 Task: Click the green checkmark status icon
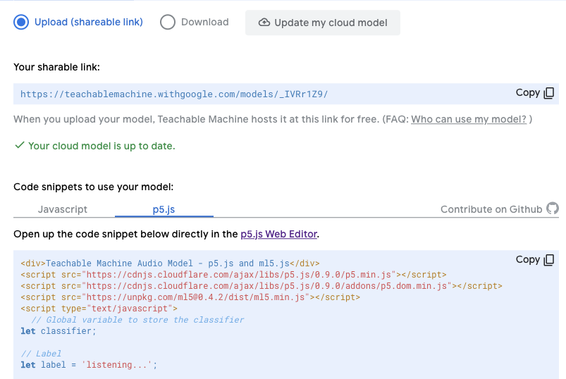(20, 145)
